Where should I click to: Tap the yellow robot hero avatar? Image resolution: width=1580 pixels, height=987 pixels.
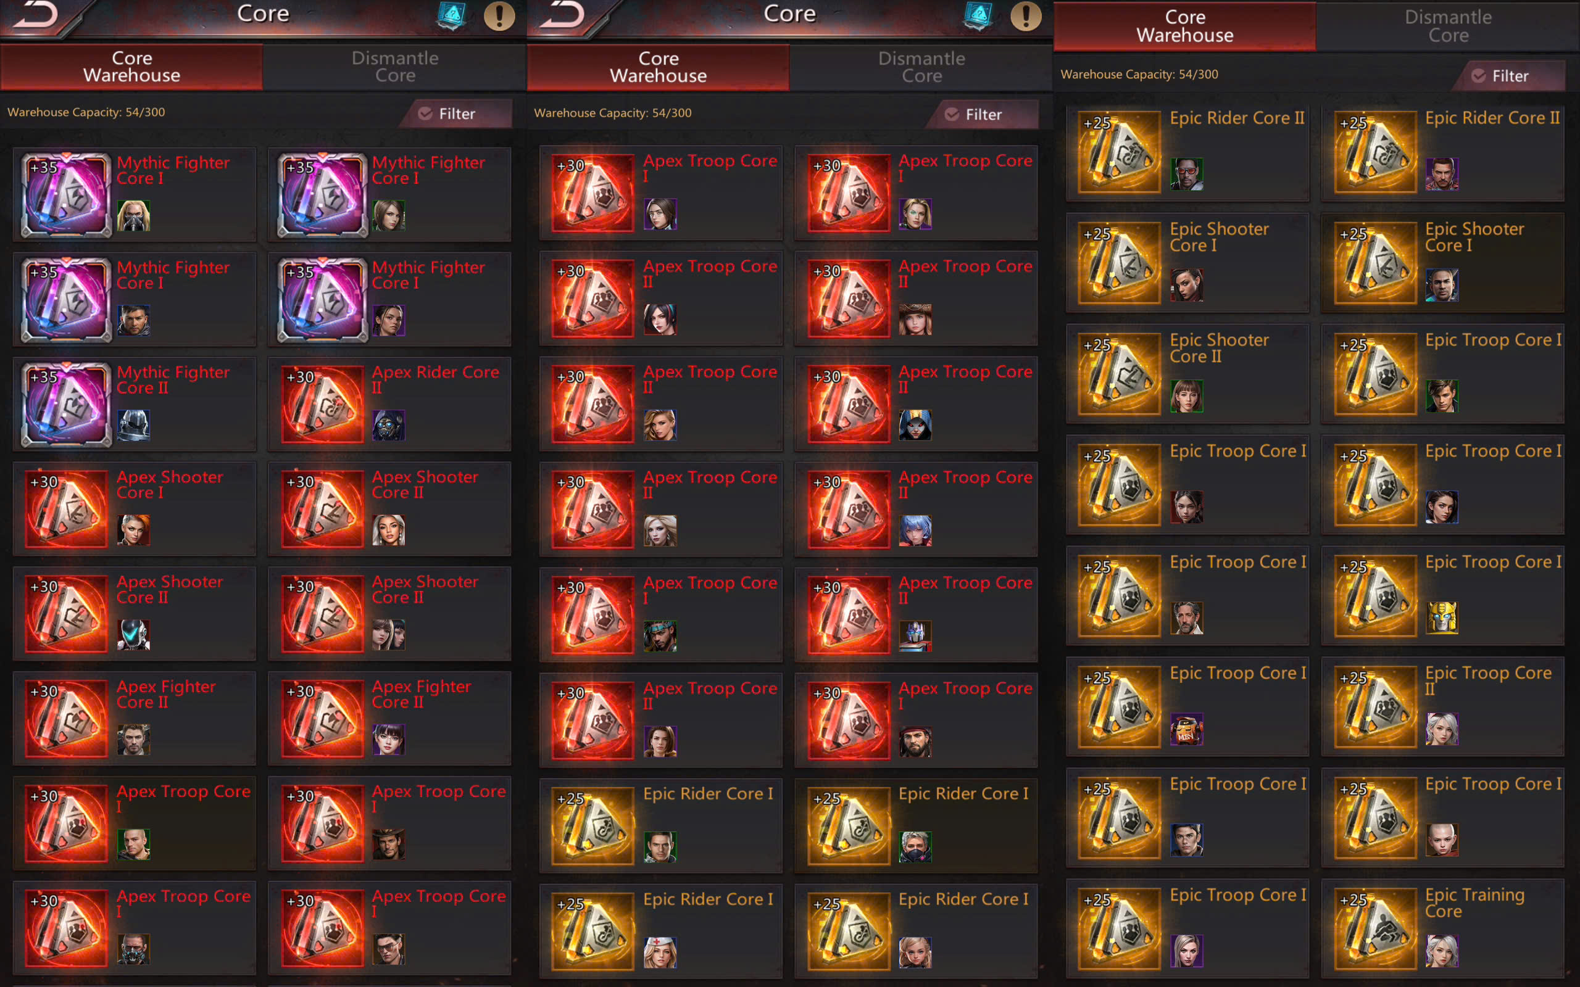click(x=1442, y=617)
